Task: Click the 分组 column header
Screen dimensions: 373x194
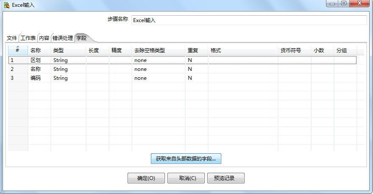Action: coord(345,50)
